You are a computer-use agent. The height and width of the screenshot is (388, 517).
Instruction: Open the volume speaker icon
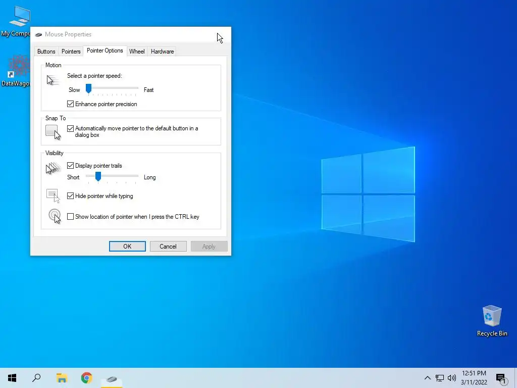pyautogui.click(x=452, y=378)
